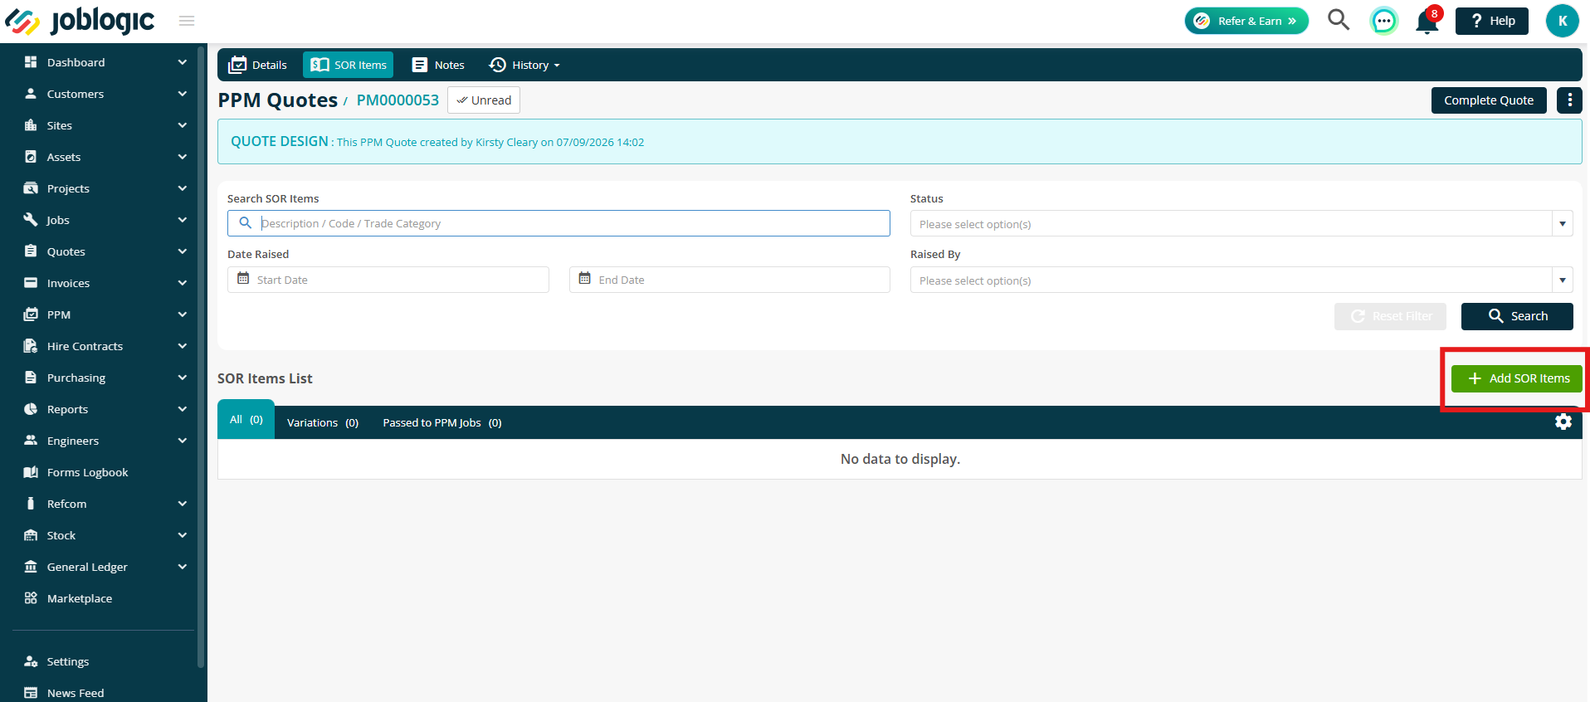This screenshot has width=1590, height=702.
Task: Switch to the Details tab
Action: (257, 65)
